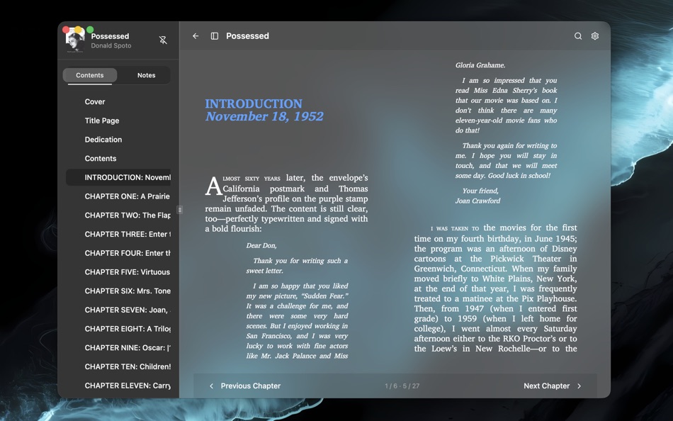Open the search icon in the toolbar
This screenshot has width=673, height=421.
[x=577, y=35]
